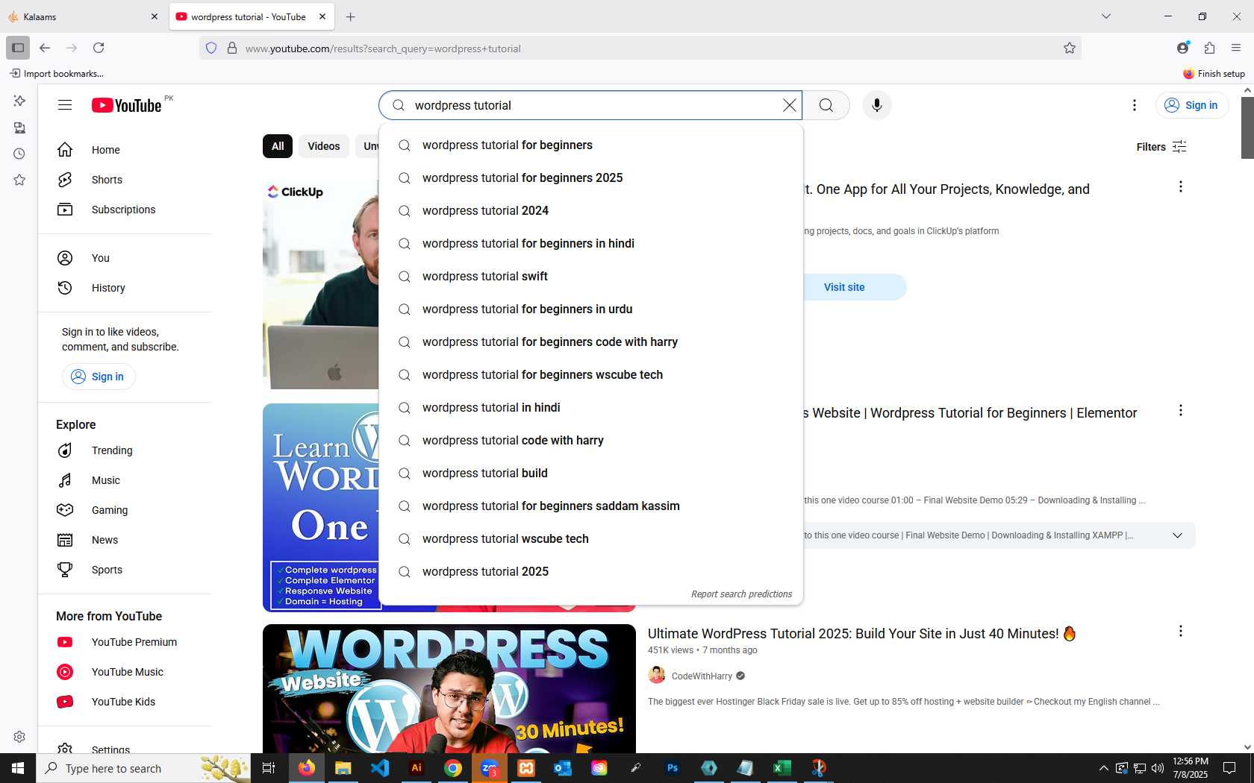
Task: Click the header Sign in button
Action: pyautogui.click(x=1192, y=105)
